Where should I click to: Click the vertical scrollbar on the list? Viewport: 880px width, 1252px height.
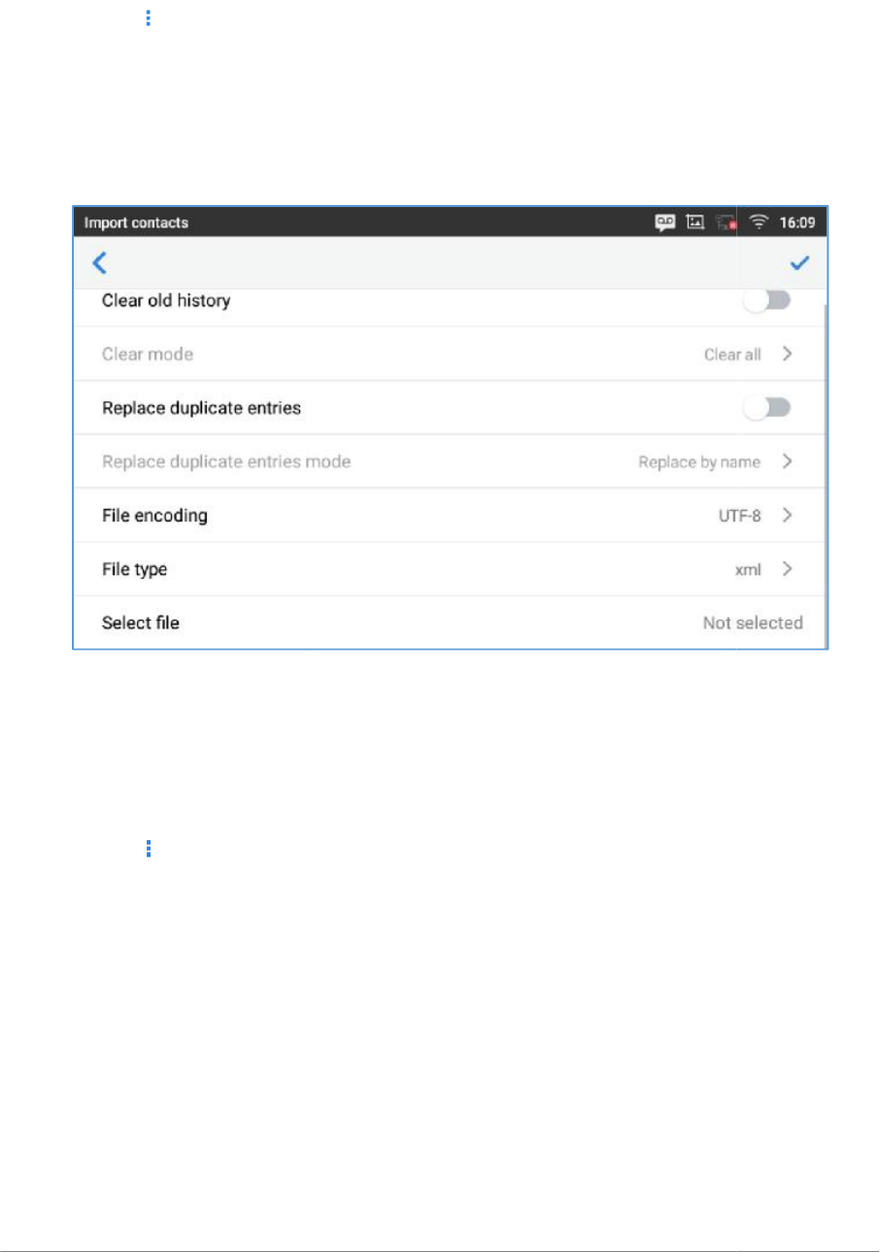coord(825,476)
